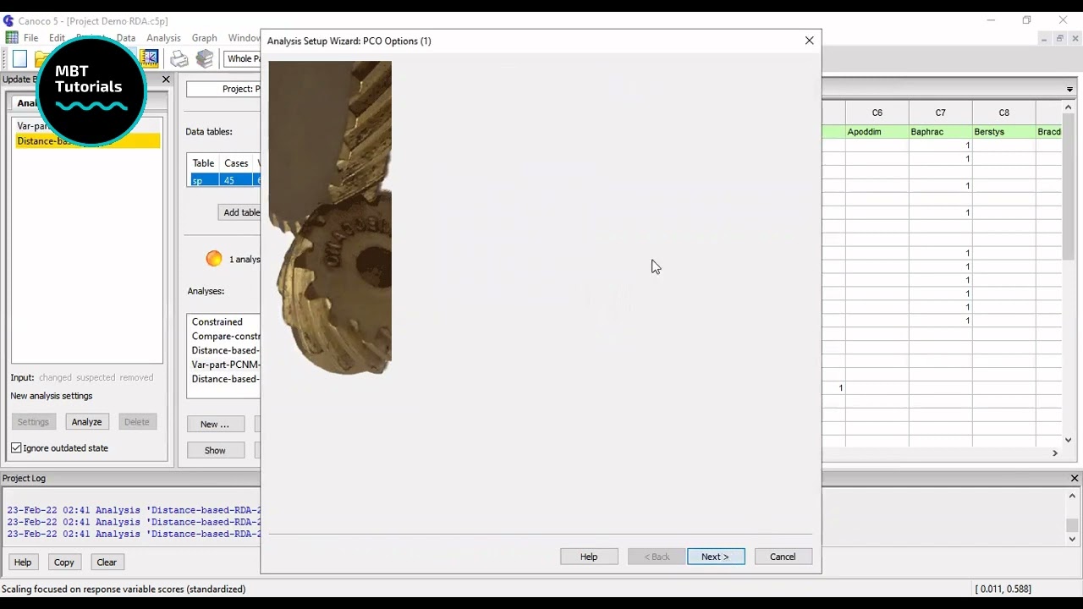Close the Project Log panel

1075,478
